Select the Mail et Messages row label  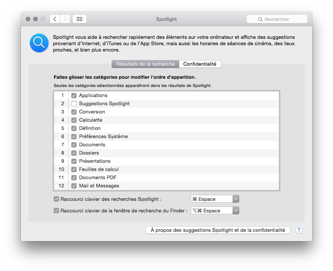pos(99,186)
